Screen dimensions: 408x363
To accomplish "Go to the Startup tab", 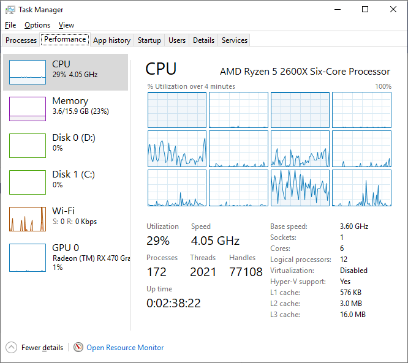I will [x=149, y=40].
